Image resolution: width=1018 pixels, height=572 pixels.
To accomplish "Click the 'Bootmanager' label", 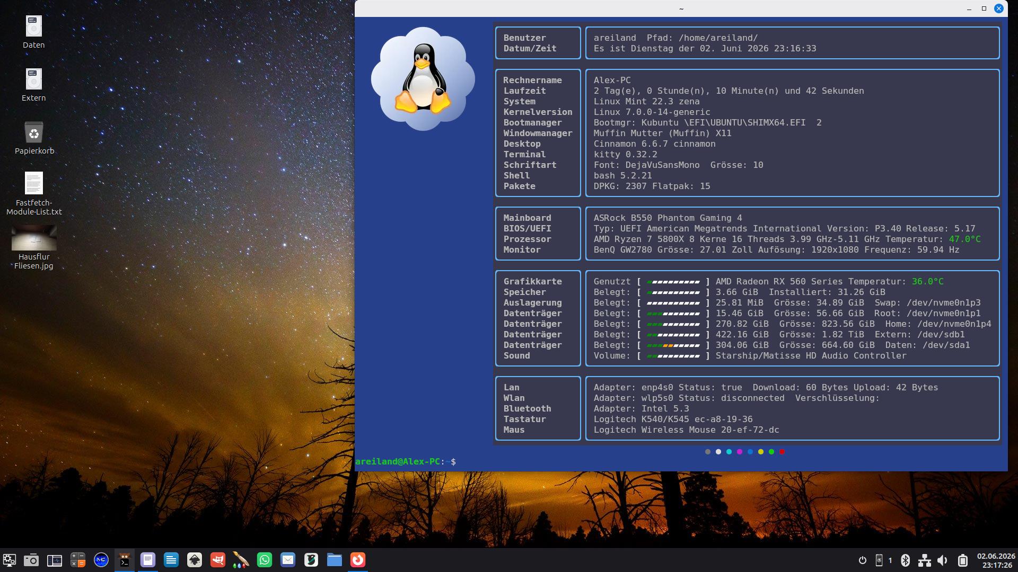I will click(532, 123).
